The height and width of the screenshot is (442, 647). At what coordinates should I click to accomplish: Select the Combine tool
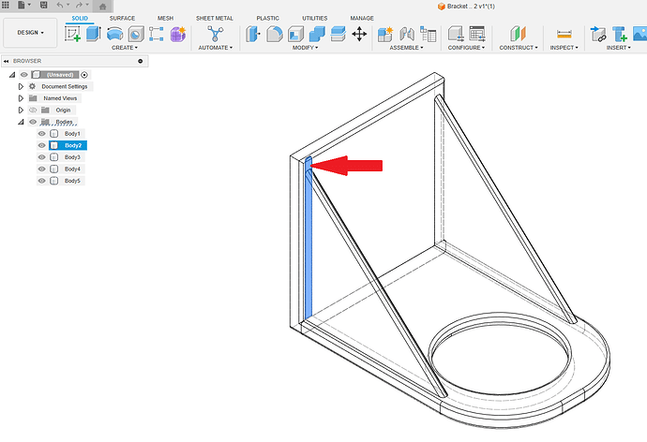[x=317, y=34]
